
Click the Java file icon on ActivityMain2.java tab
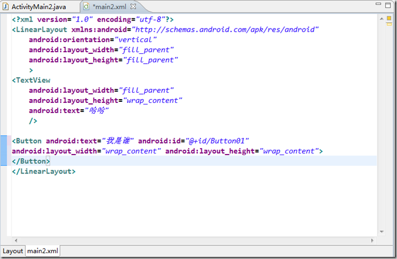click(x=6, y=7)
